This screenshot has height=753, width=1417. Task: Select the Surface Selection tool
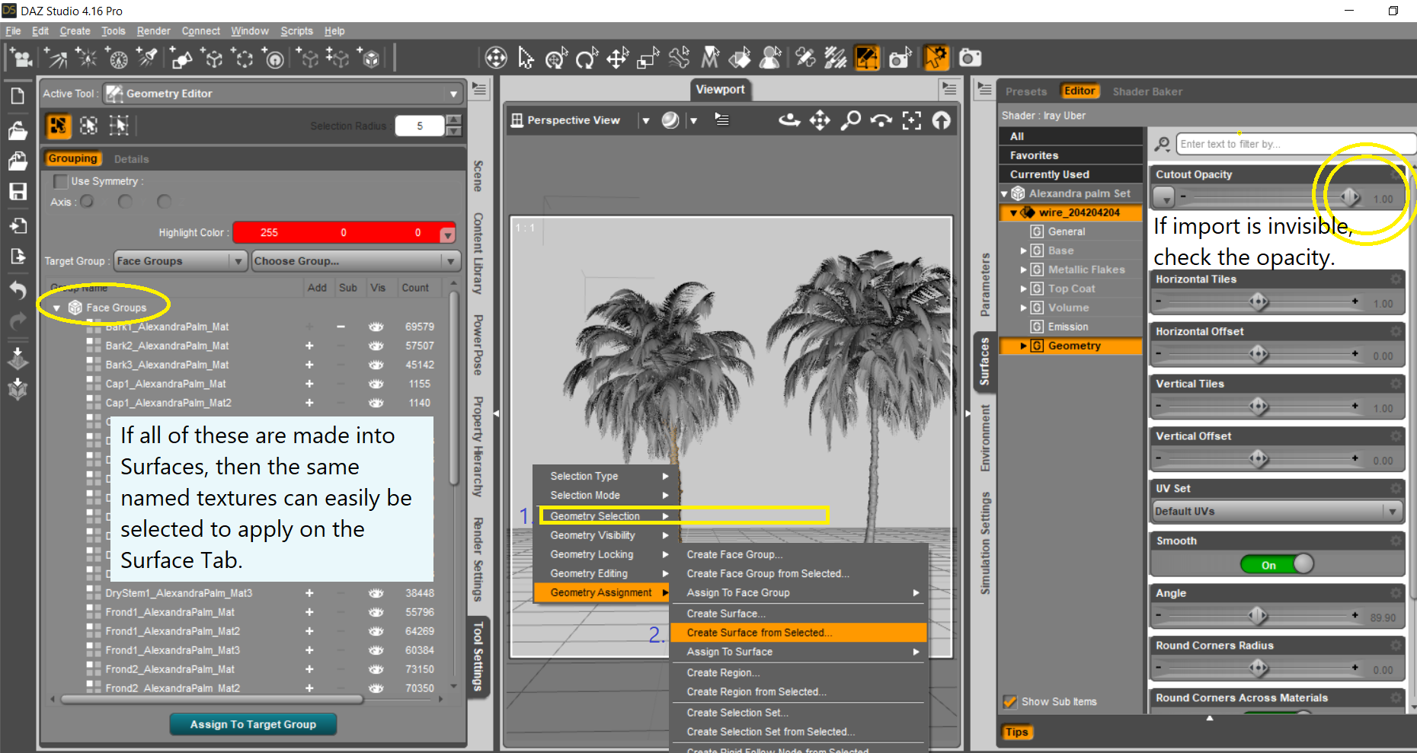pyautogui.click(x=740, y=58)
